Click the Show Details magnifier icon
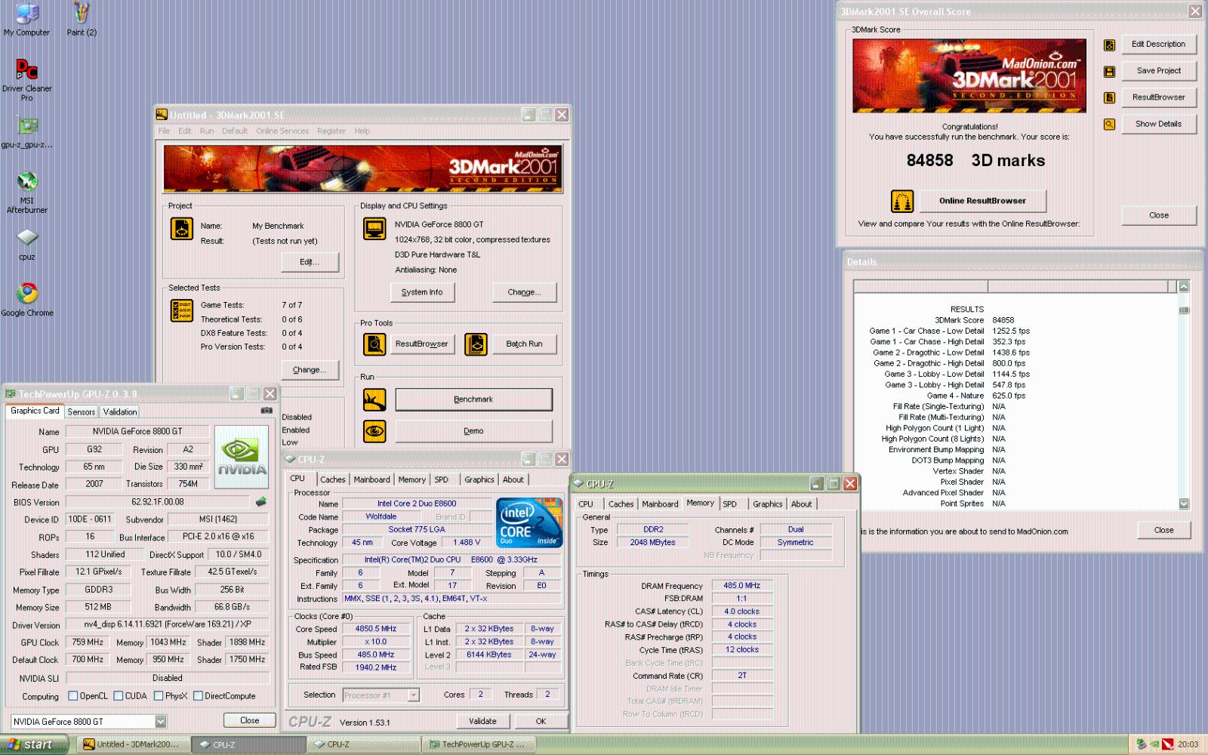This screenshot has width=1208, height=755. (1109, 124)
